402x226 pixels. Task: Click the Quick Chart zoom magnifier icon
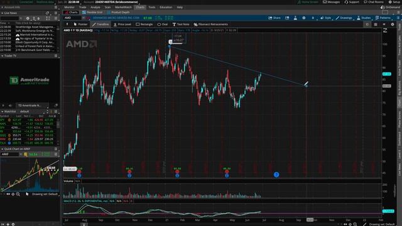click(18, 194)
